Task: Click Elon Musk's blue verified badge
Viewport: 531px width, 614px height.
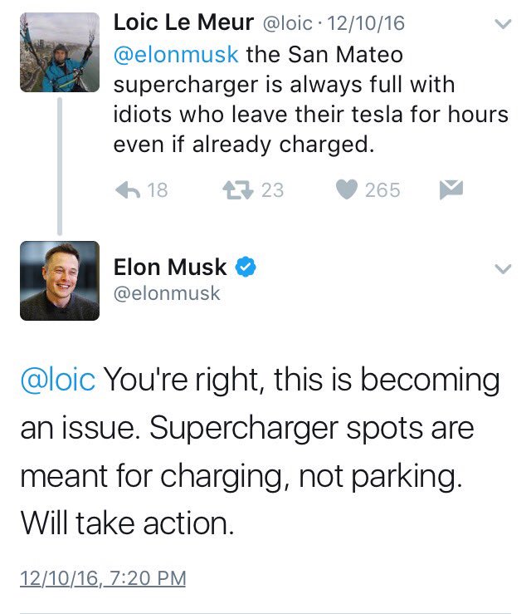Action: (245, 267)
